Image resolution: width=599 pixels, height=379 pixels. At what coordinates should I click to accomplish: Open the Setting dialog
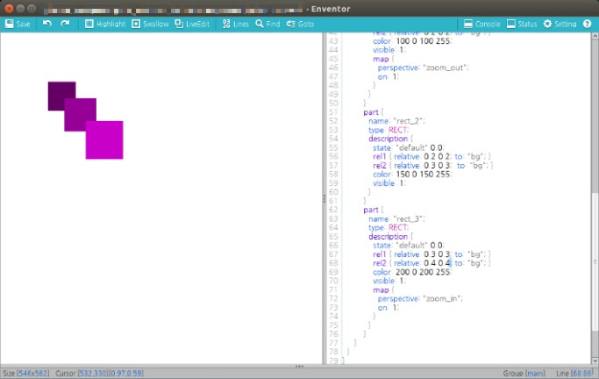560,24
